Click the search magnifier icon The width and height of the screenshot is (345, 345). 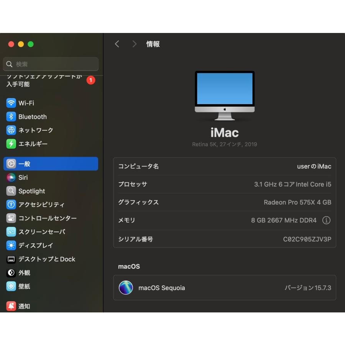tap(9, 64)
